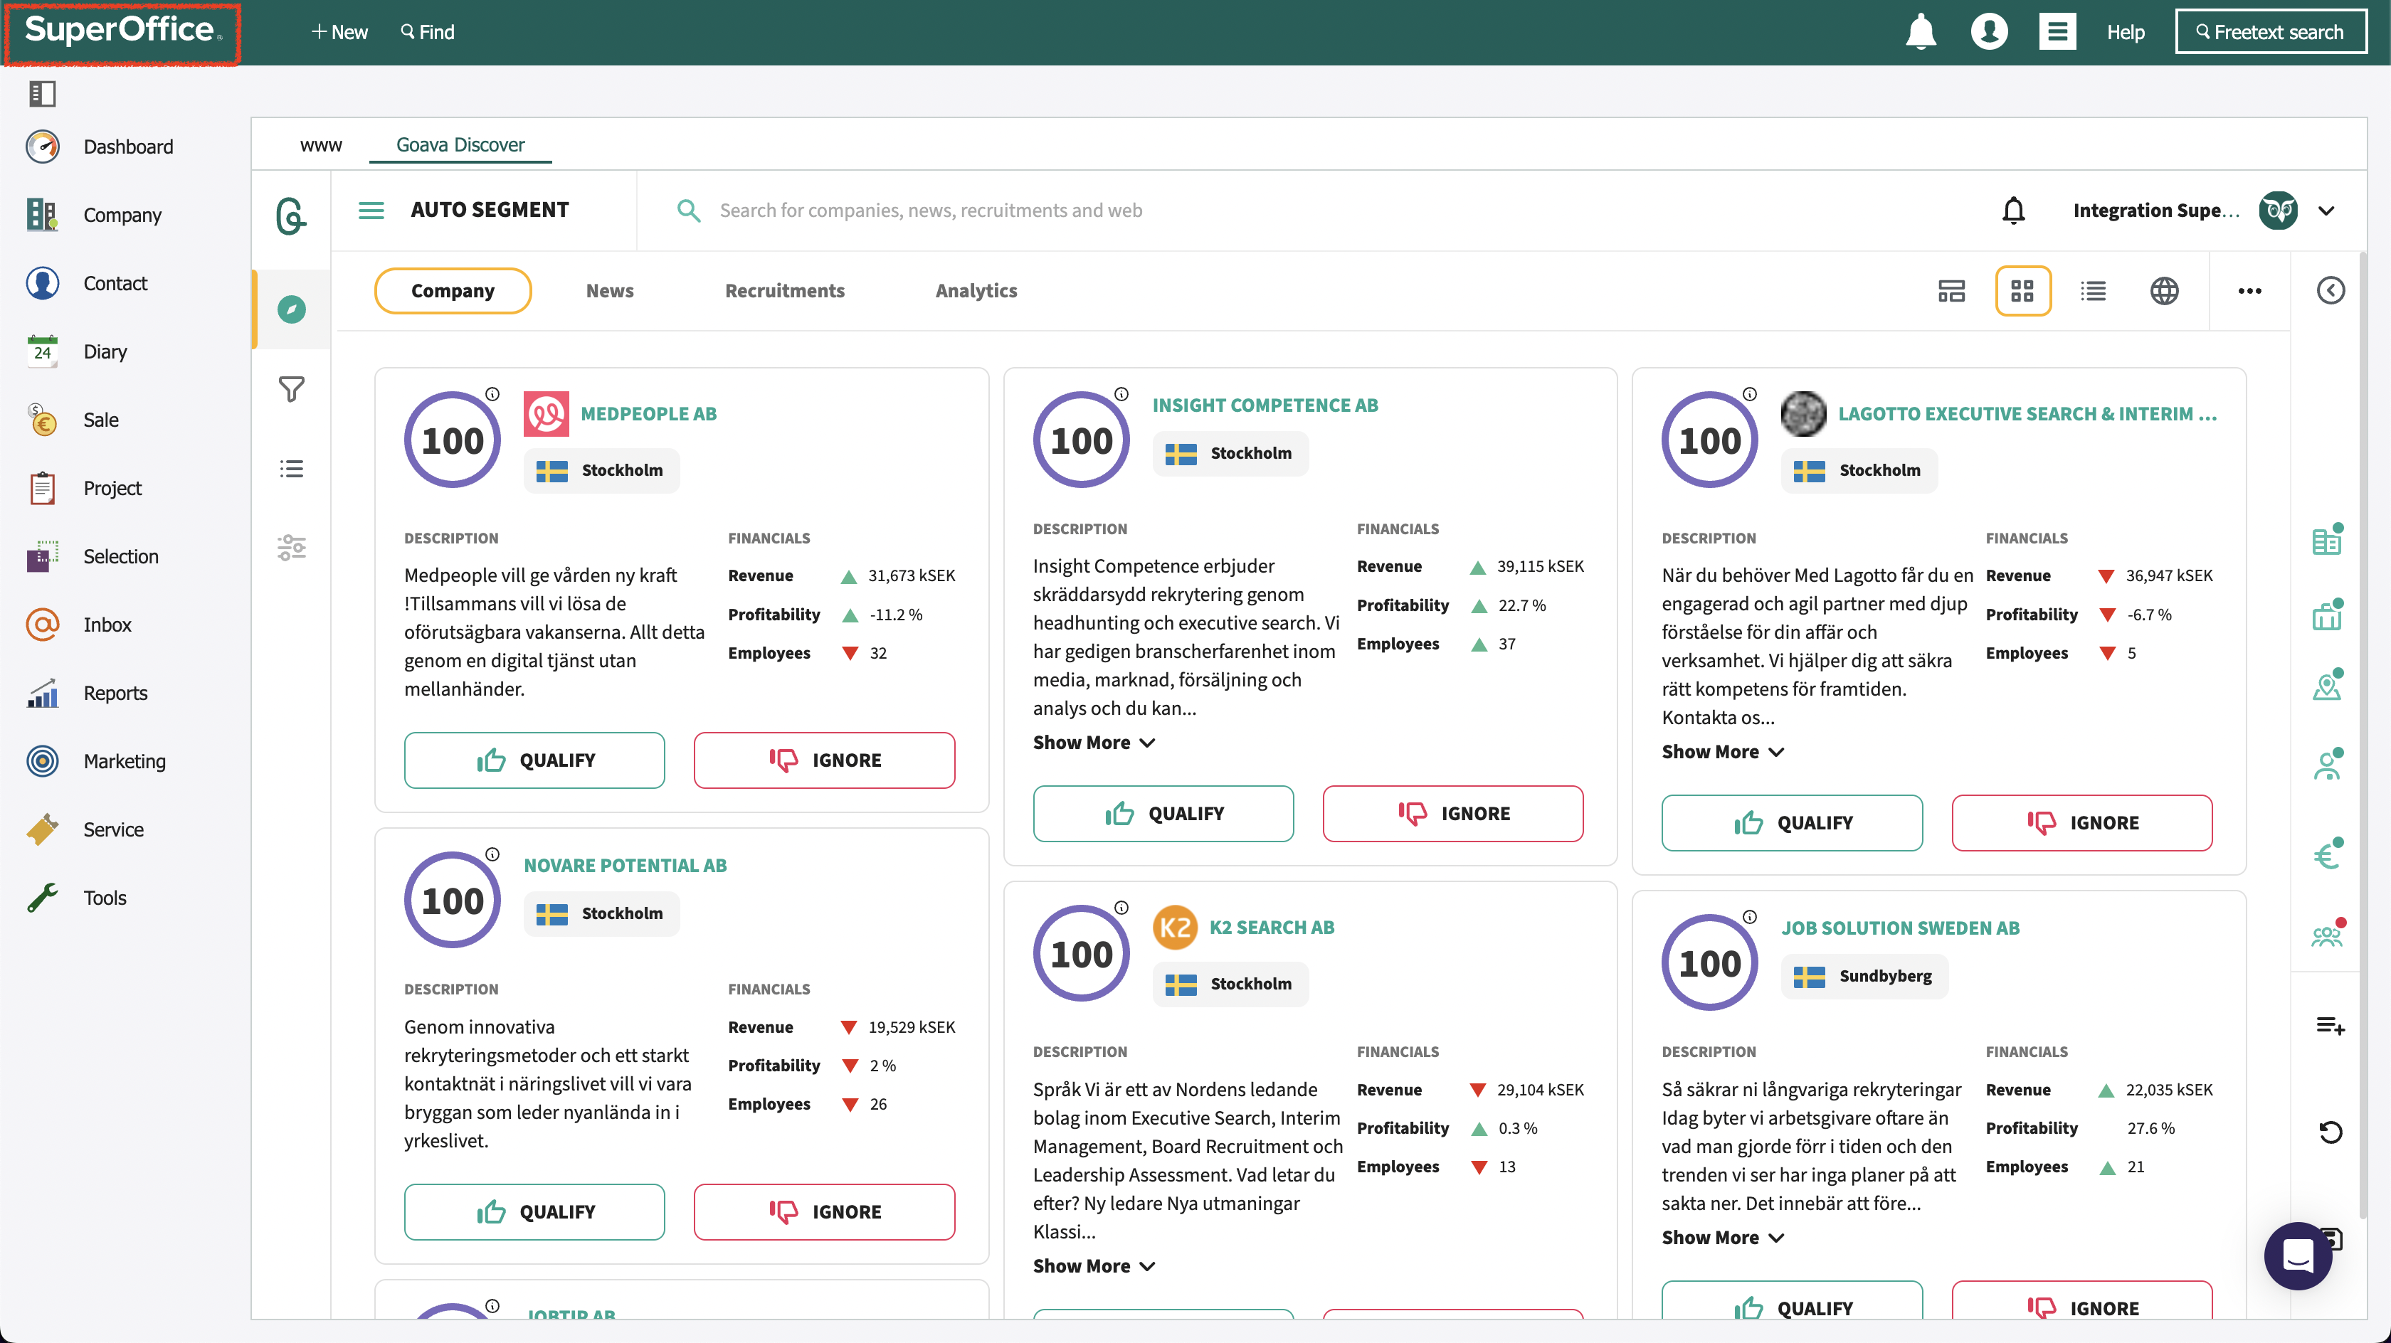The height and width of the screenshot is (1343, 2391).
Task: Open the AUTO SEGMENT hamburger menu
Action: click(371, 211)
